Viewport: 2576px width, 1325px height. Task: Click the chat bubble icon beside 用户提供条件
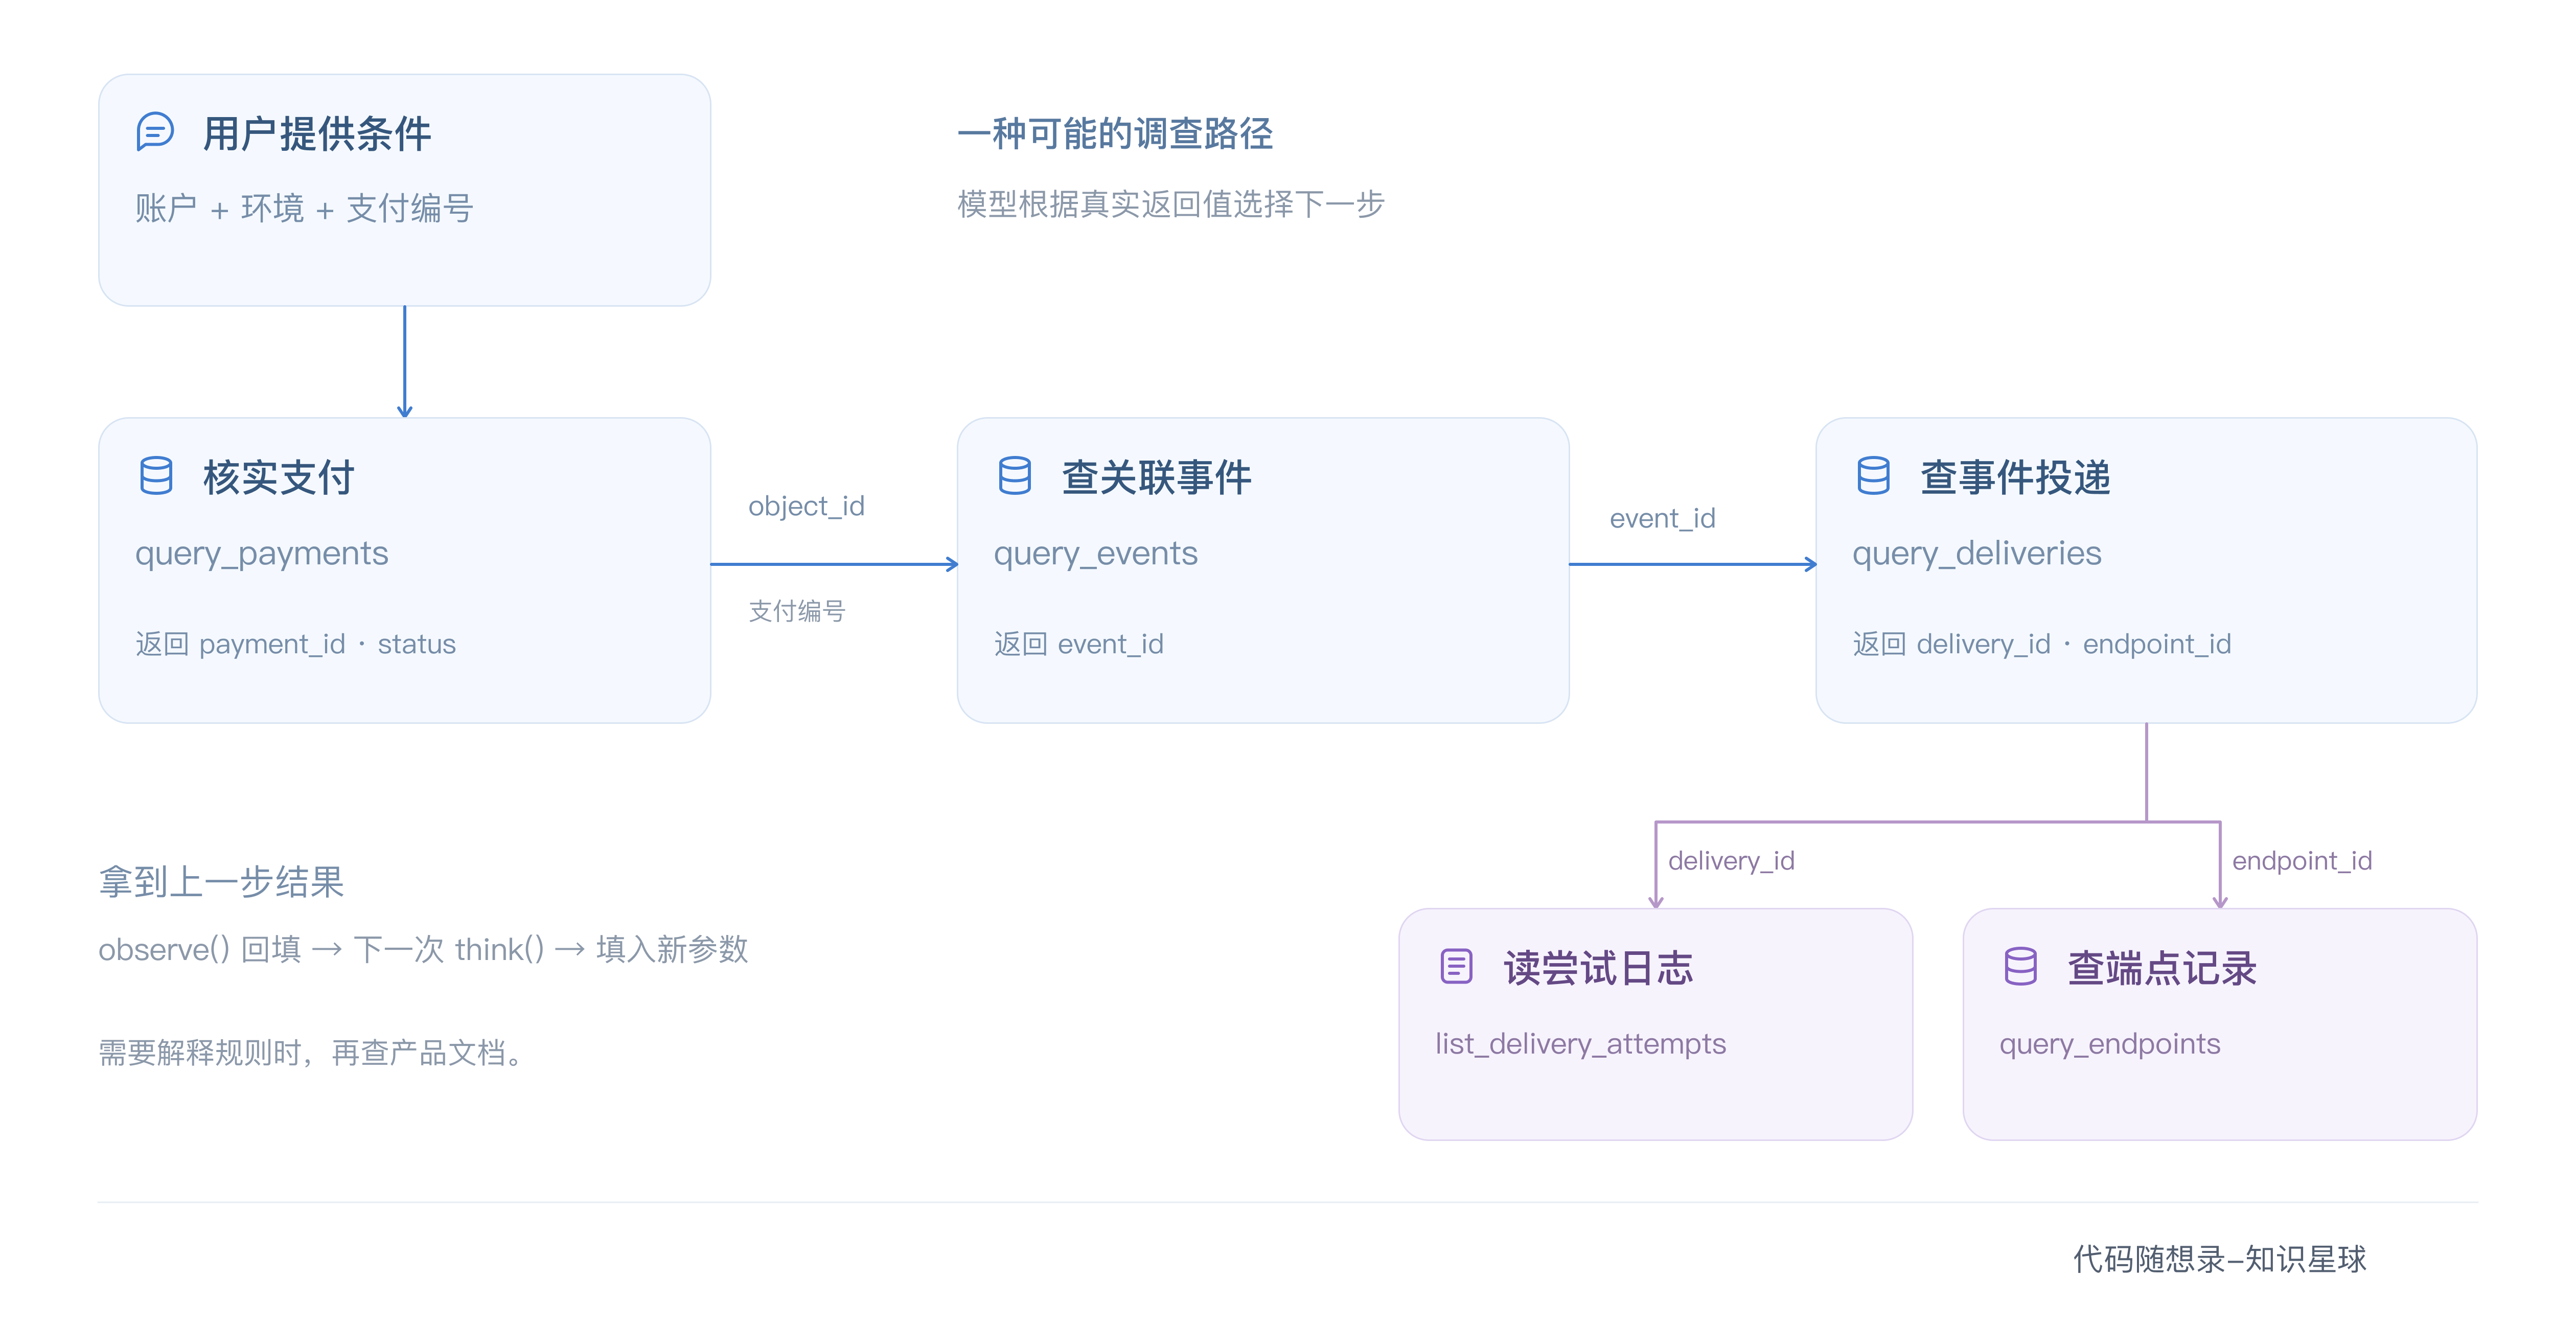coord(155,131)
